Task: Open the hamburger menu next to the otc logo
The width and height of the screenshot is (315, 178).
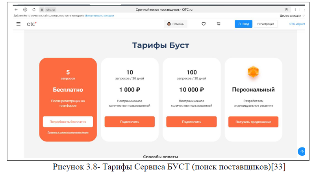Action: tap(19, 24)
